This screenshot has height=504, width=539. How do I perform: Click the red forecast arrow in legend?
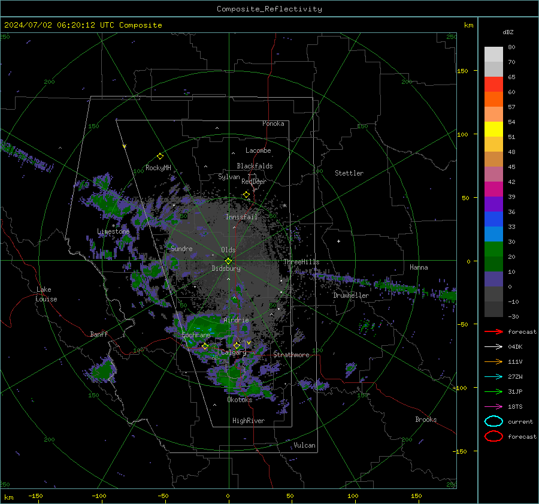[493, 331]
